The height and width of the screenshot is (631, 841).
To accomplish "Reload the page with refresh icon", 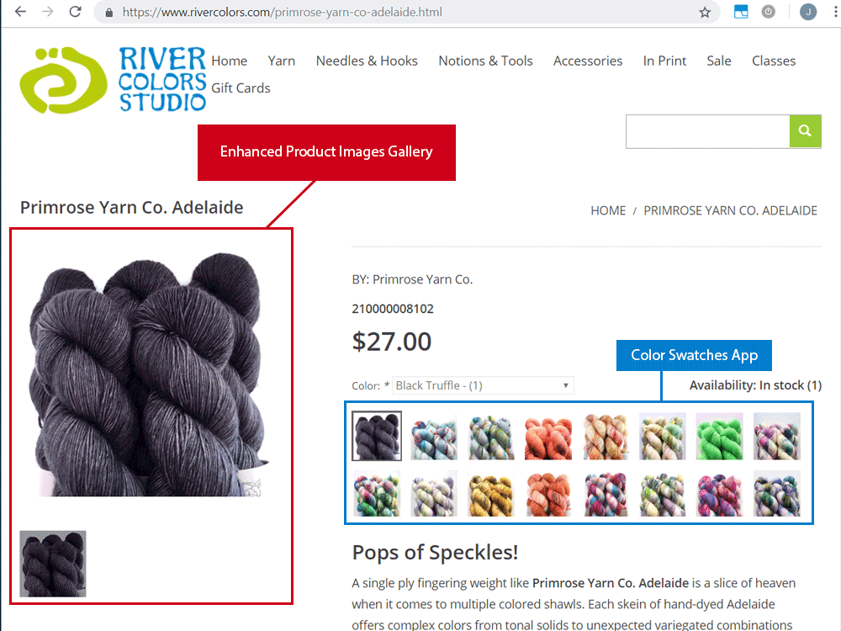I will pyautogui.click(x=75, y=12).
